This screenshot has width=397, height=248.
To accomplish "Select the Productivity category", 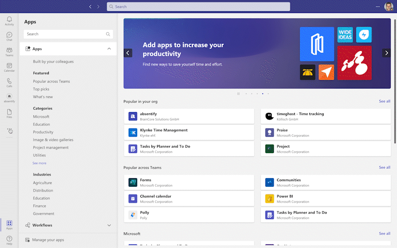I will coord(43,132).
